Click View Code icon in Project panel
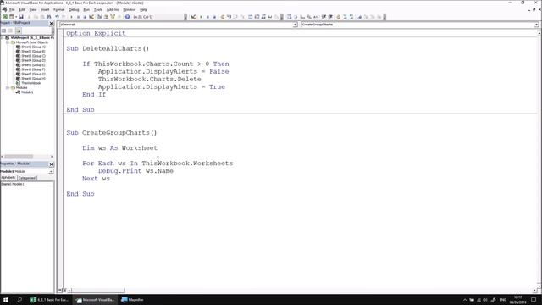 coord(3,30)
